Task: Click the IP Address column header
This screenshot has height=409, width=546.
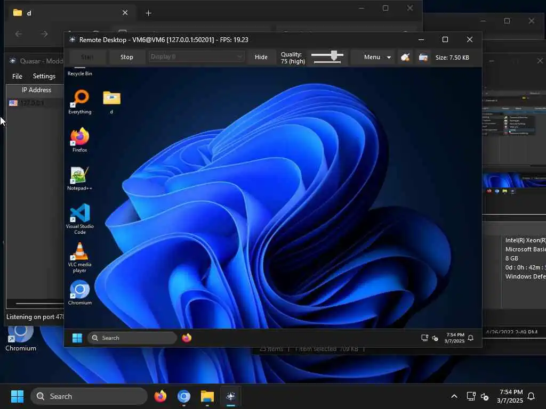Action: 37,90
